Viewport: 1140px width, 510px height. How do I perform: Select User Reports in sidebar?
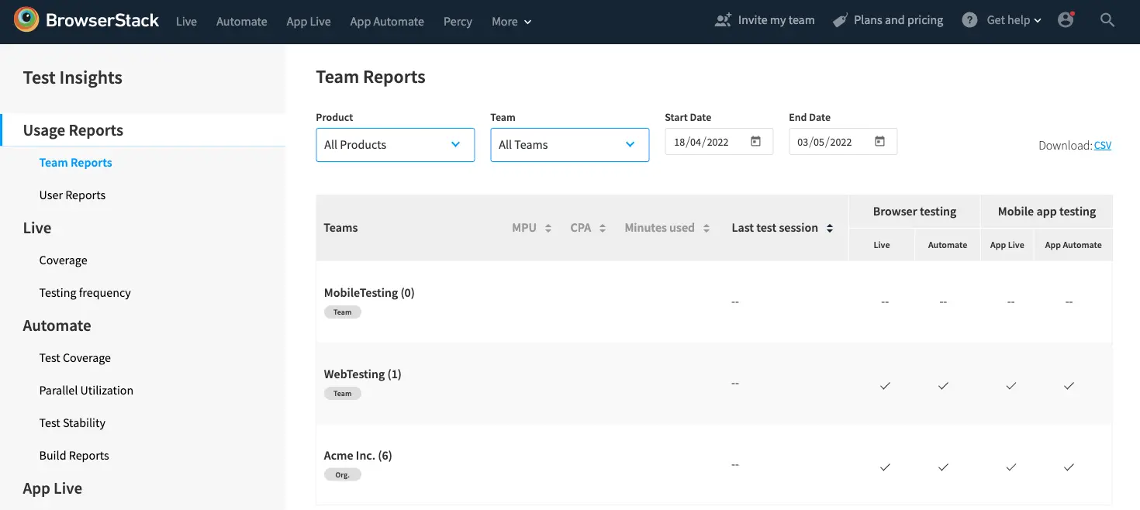tap(72, 195)
